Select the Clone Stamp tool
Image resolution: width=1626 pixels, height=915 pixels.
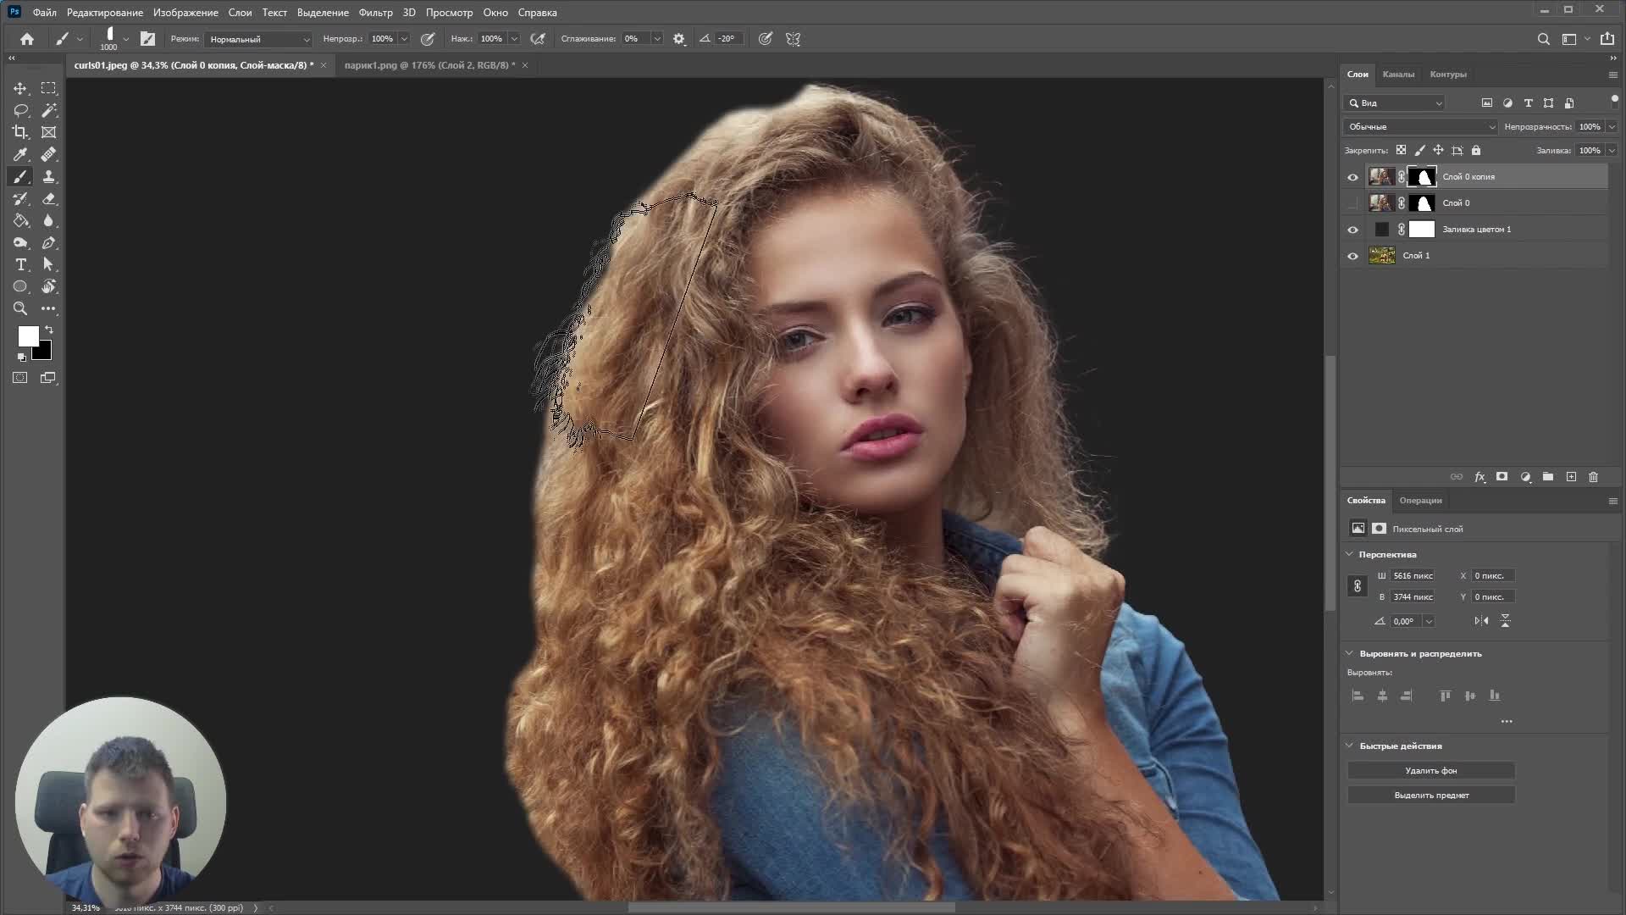click(x=48, y=176)
